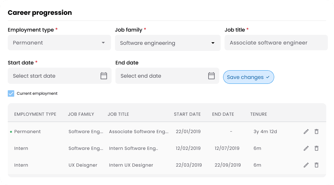This screenshot has width=334, height=185.
Task: Uncheck the Current employment checkbox
Action: 11,93
